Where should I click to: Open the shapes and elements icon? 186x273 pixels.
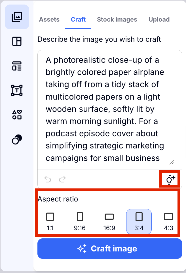17,115
